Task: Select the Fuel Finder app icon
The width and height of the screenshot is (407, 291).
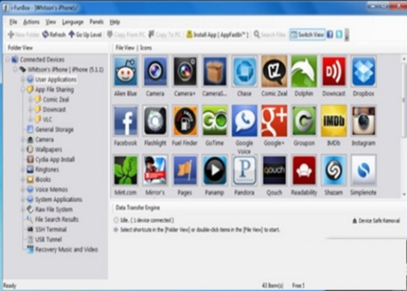Action: 185,121
